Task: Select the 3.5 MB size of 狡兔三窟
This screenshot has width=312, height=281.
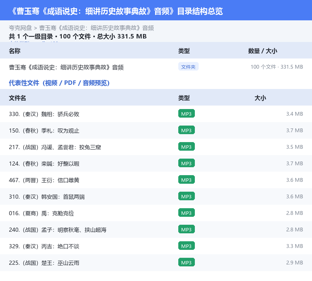Action: [x=294, y=147]
